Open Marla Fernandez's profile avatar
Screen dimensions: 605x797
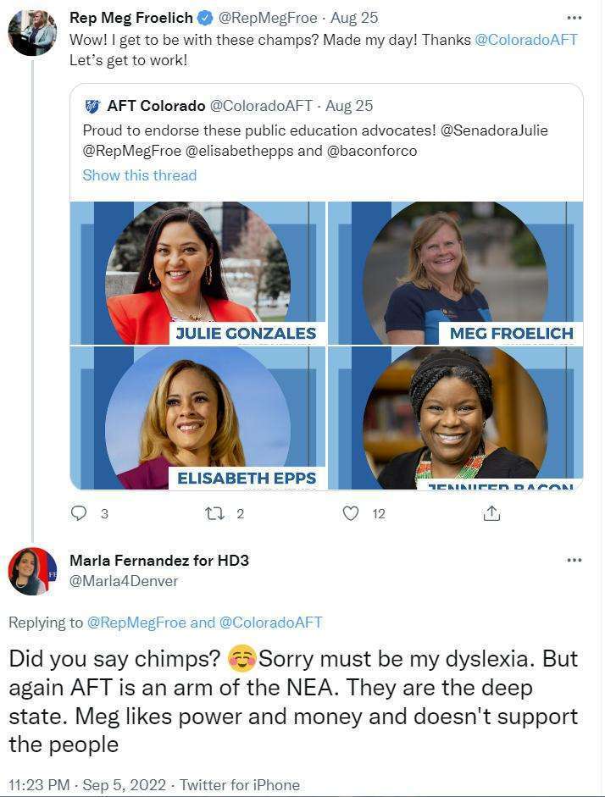pyautogui.click(x=32, y=571)
